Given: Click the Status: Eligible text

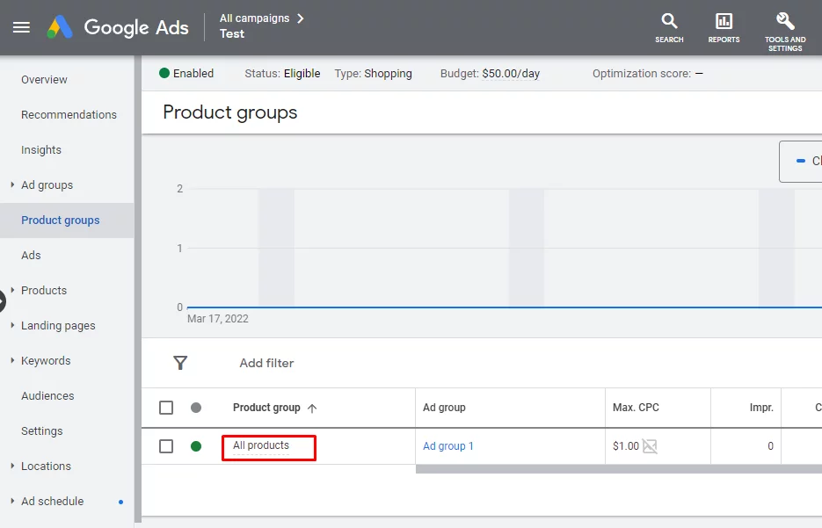Looking at the screenshot, I should click(x=282, y=73).
